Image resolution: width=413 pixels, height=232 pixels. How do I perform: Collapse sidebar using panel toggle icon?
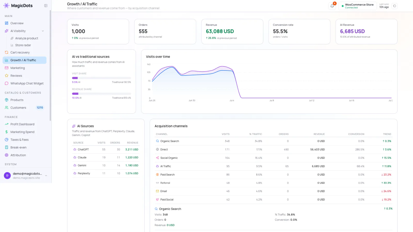coord(46,6)
